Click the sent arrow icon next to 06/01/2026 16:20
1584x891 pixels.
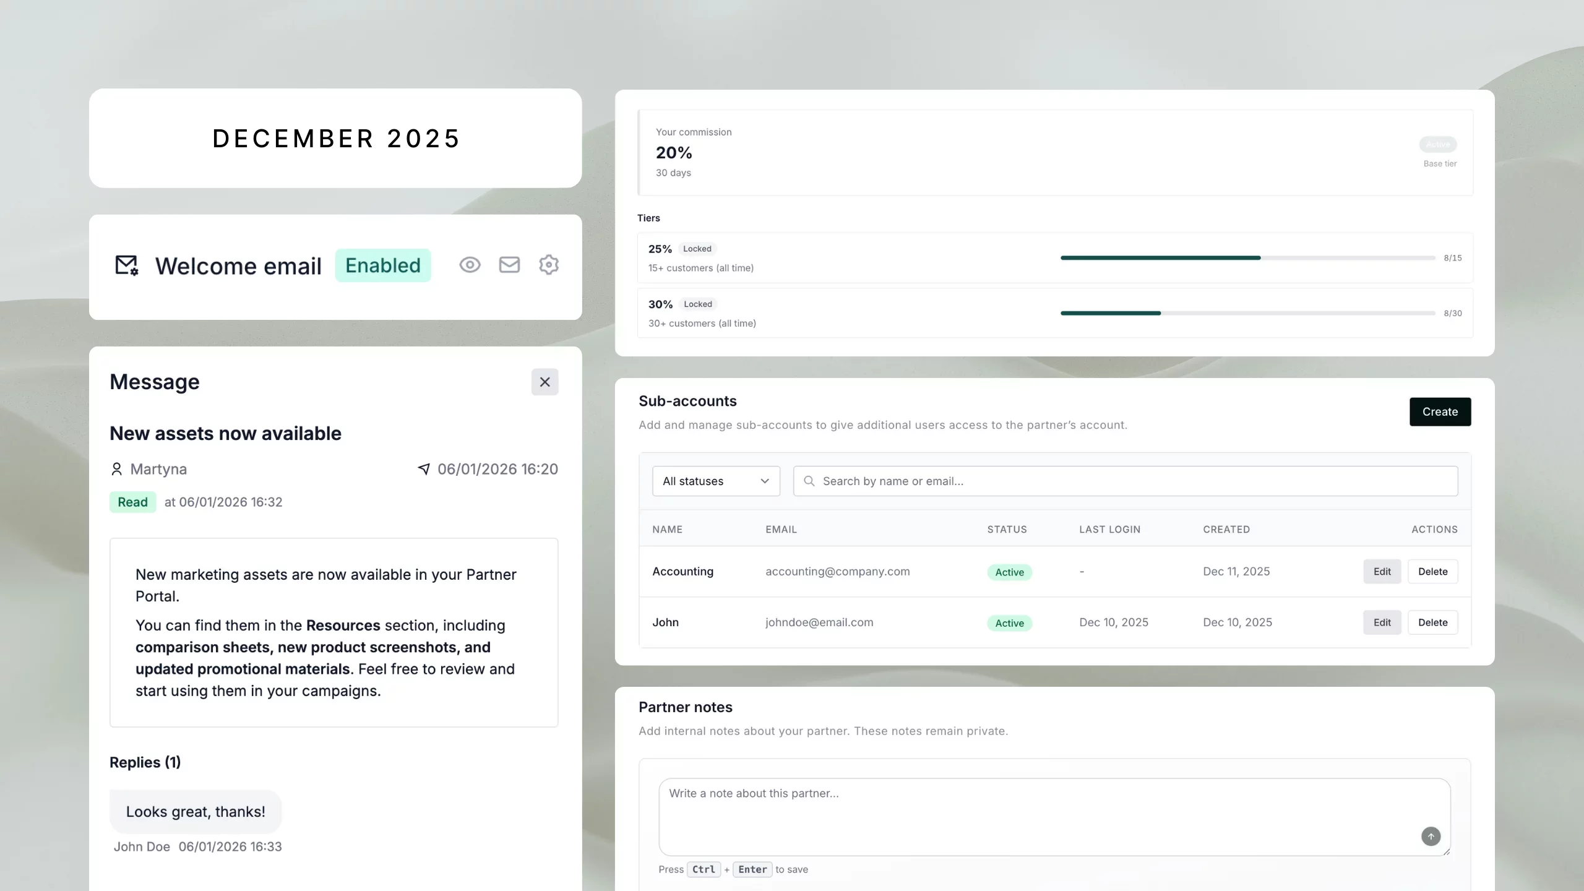click(x=424, y=469)
